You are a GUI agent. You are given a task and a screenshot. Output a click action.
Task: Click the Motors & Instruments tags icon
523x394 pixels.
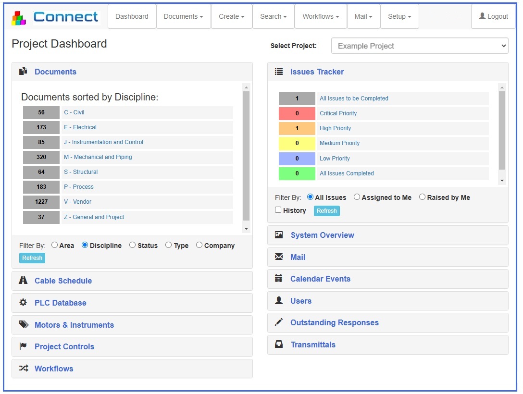click(24, 324)
